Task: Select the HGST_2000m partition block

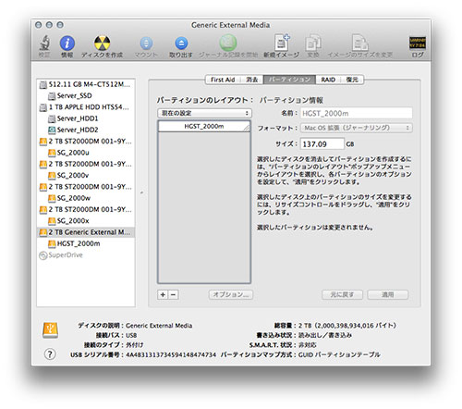Action: pos(204,127)
